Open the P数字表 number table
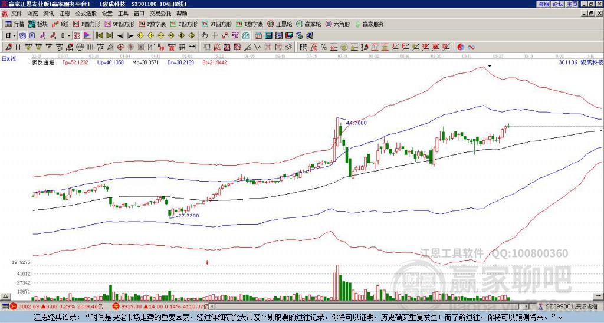 click(x=153, y=24)
